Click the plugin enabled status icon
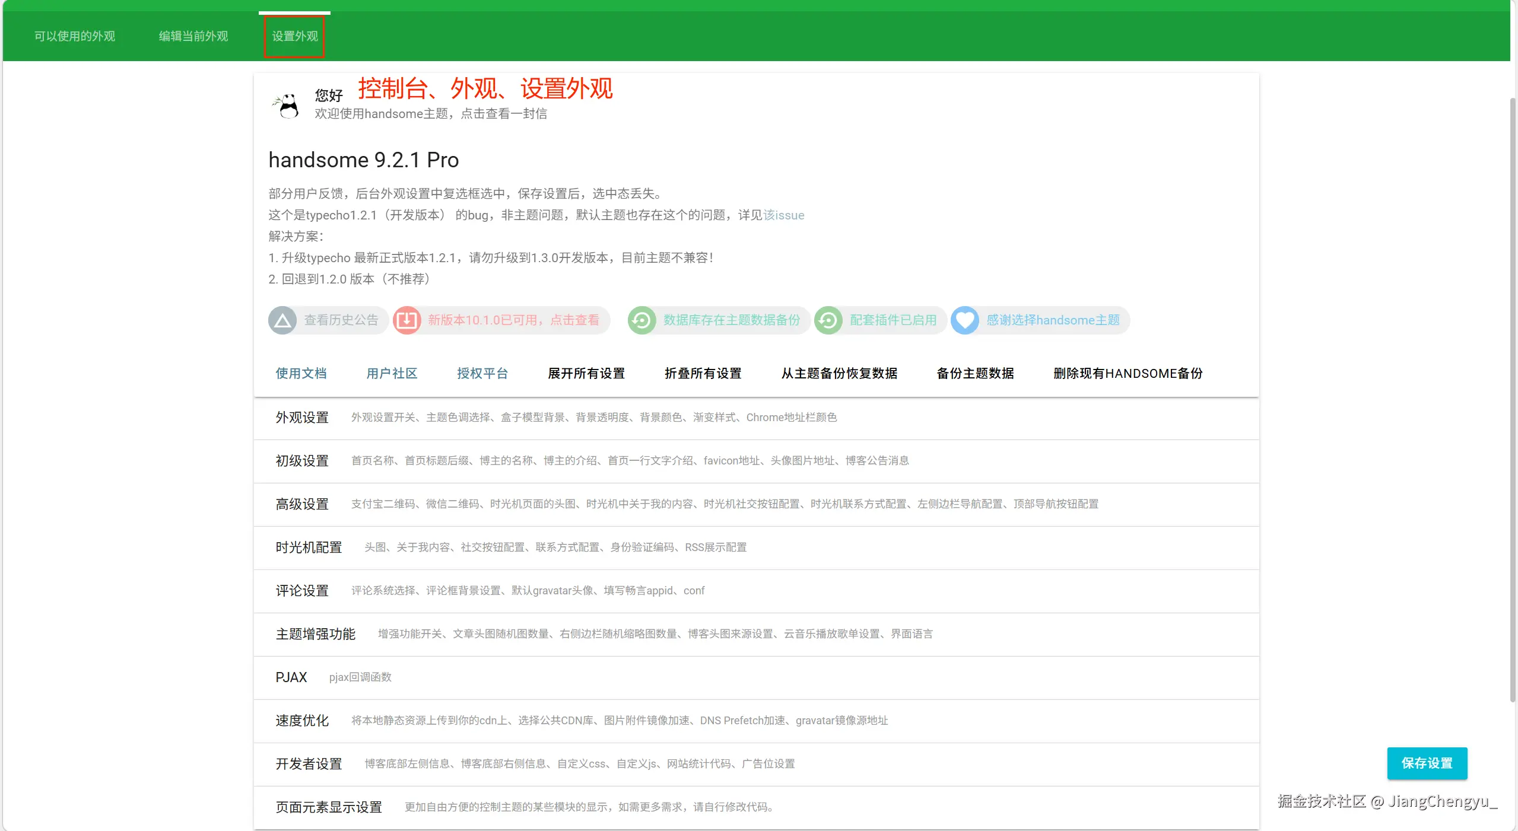The image size is (1518, 831). (828, 321)
